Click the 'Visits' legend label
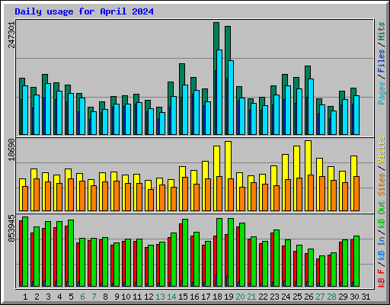Image resolution: width=390 pixels, height=305 pixels. [382, 150]
